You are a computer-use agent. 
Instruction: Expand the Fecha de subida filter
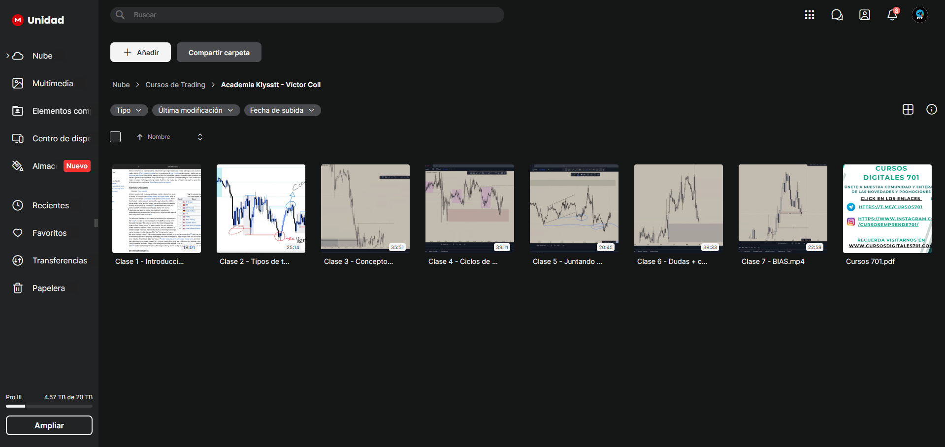282,110
